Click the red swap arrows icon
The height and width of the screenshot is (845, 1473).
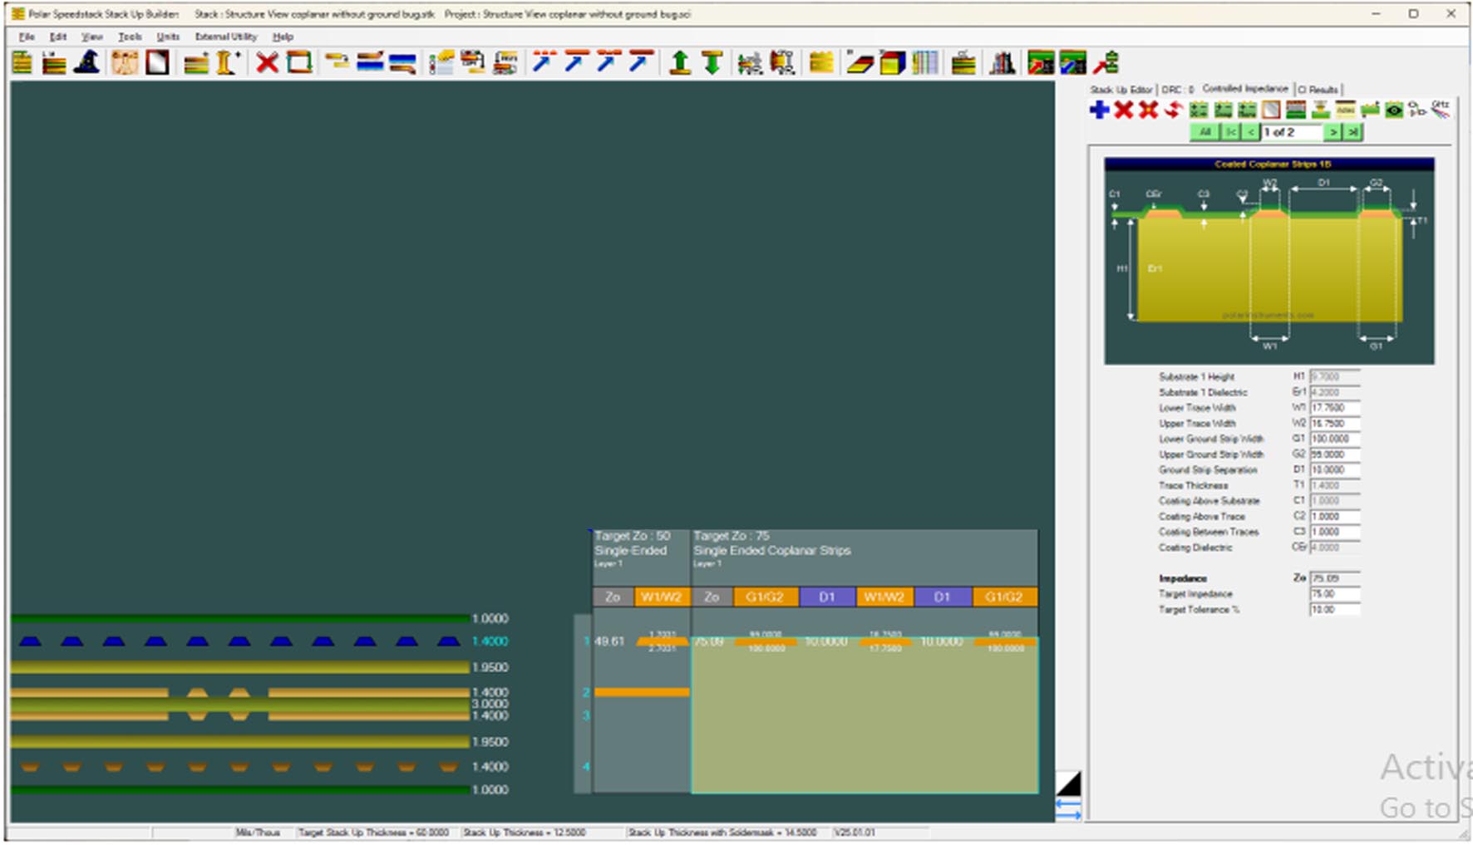point(1173,110)
